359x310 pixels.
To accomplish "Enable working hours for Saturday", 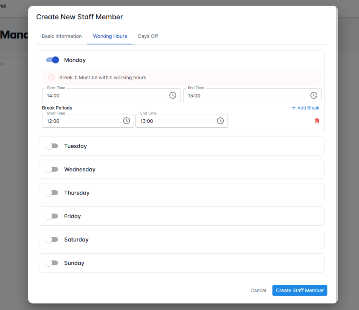I will (52, 239).
